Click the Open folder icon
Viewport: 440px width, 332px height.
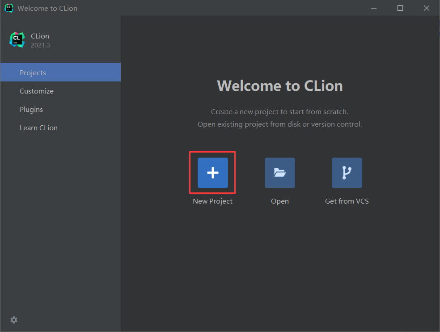[280, 173]
